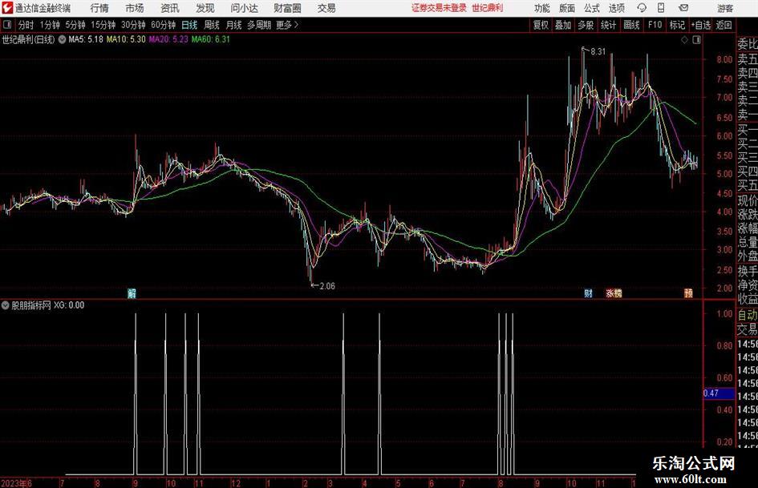Click the 画线 draw-line button

(x=631, y=25)
